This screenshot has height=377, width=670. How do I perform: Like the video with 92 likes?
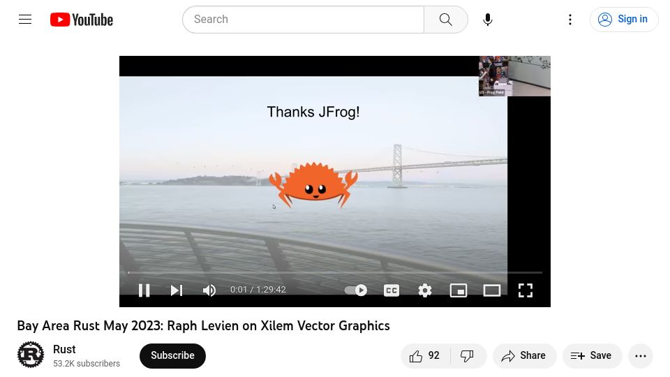pos(425,355)
